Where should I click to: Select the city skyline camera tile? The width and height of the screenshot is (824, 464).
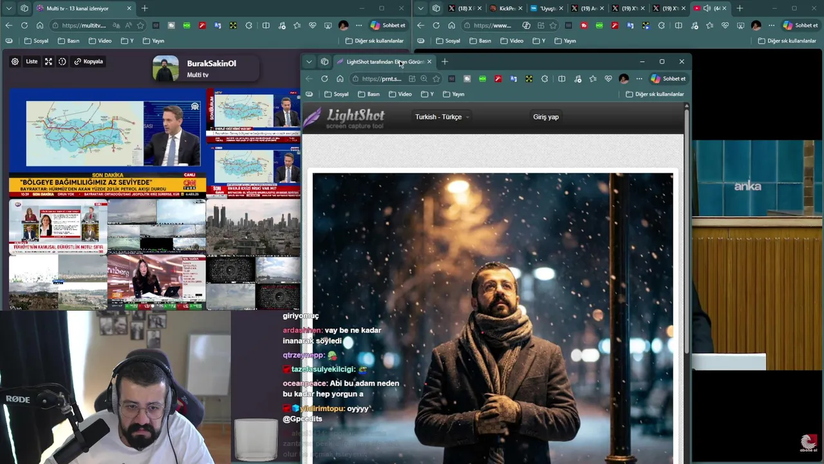253,227
